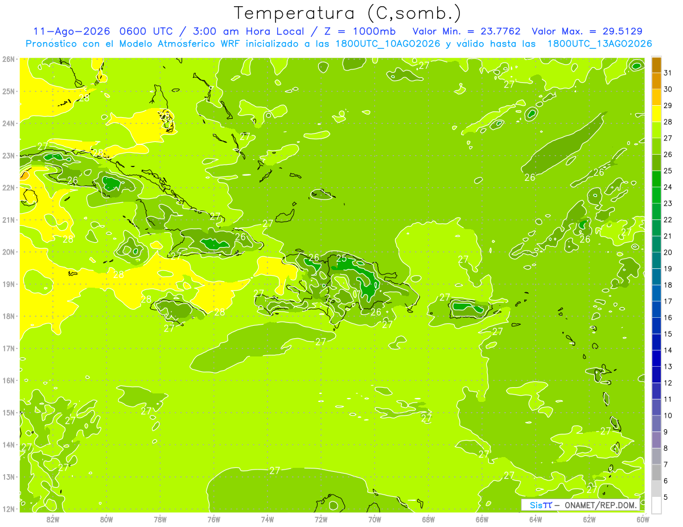Click longitude axis label 70W
The height and width of the screenshot is (527, 683).
click(375, 520)
